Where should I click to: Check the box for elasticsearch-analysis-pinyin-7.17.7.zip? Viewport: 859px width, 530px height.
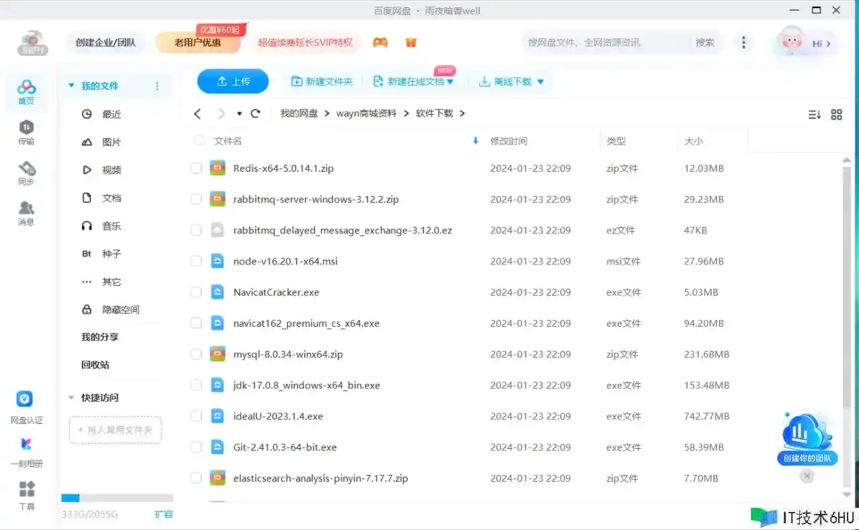click(x=196, y=478)
